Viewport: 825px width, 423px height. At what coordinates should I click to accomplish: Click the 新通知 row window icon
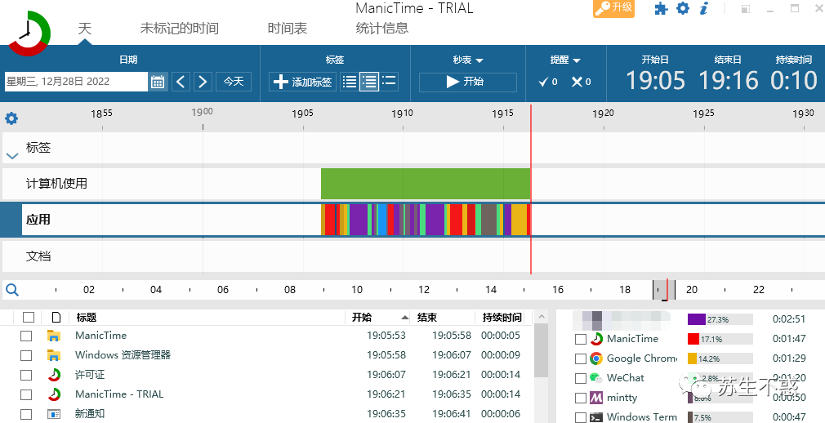coord(54,414)
